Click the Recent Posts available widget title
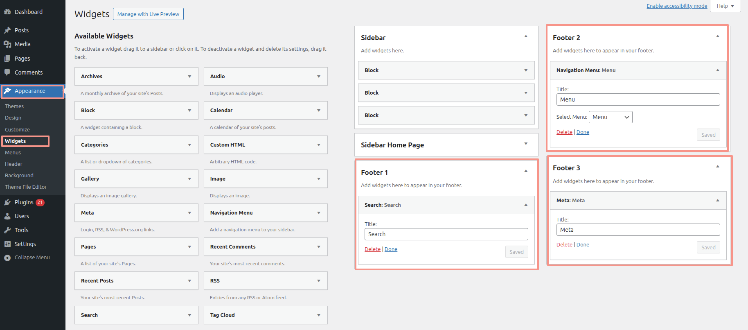Screen dimensions: 748x330 click(97, 281)
